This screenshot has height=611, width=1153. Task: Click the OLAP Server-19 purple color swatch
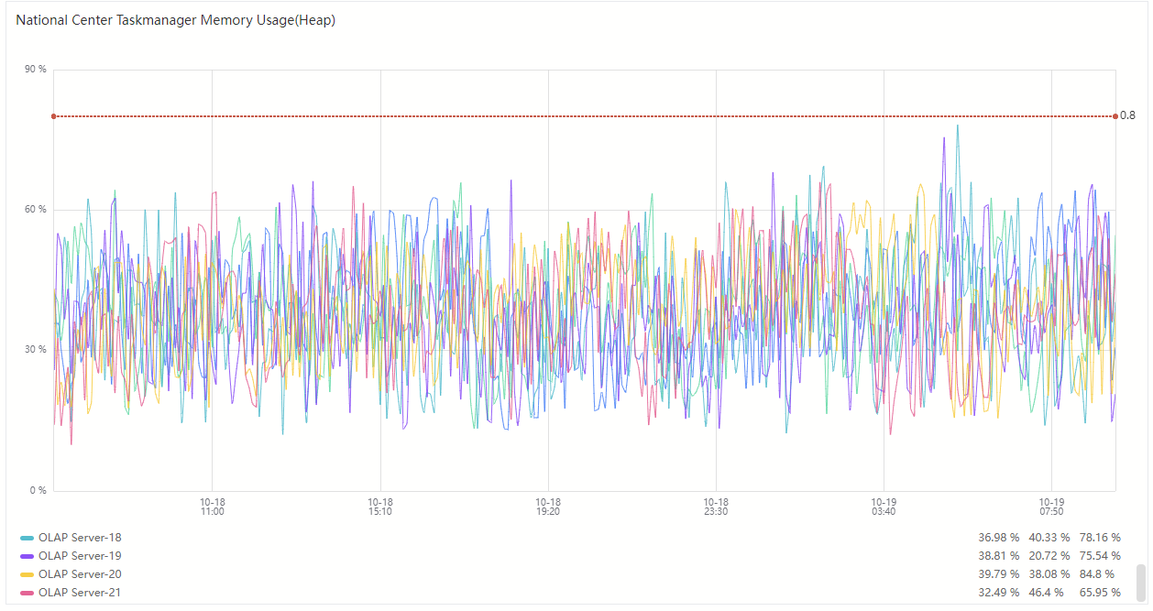coord(27,556)
